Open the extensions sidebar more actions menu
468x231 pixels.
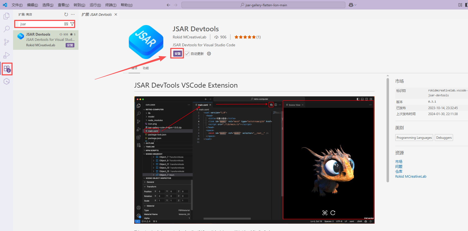73,14
